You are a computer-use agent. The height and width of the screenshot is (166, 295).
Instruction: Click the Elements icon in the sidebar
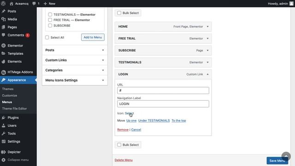(x=3, y=61)
